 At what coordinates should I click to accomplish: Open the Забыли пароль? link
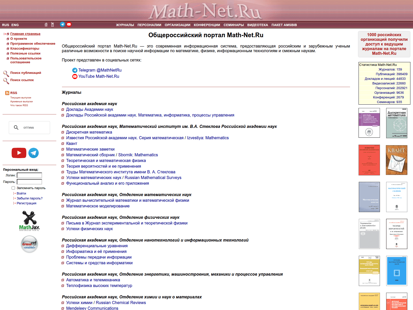pyautogui.click(x=30, y=198)
